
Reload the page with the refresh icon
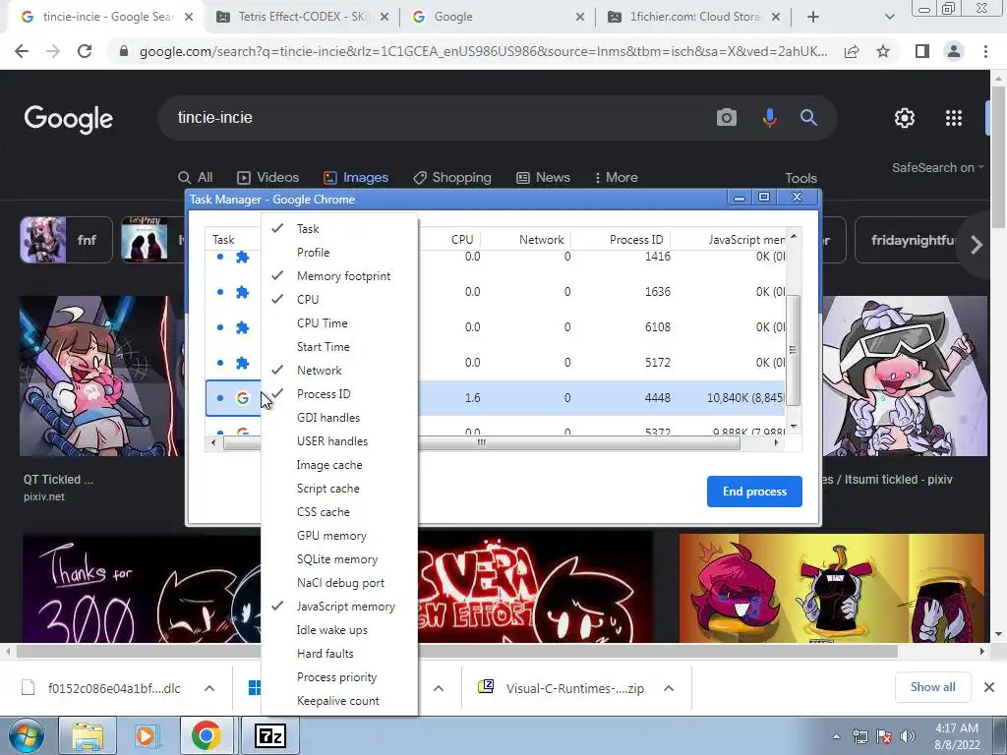click(85, 51)
